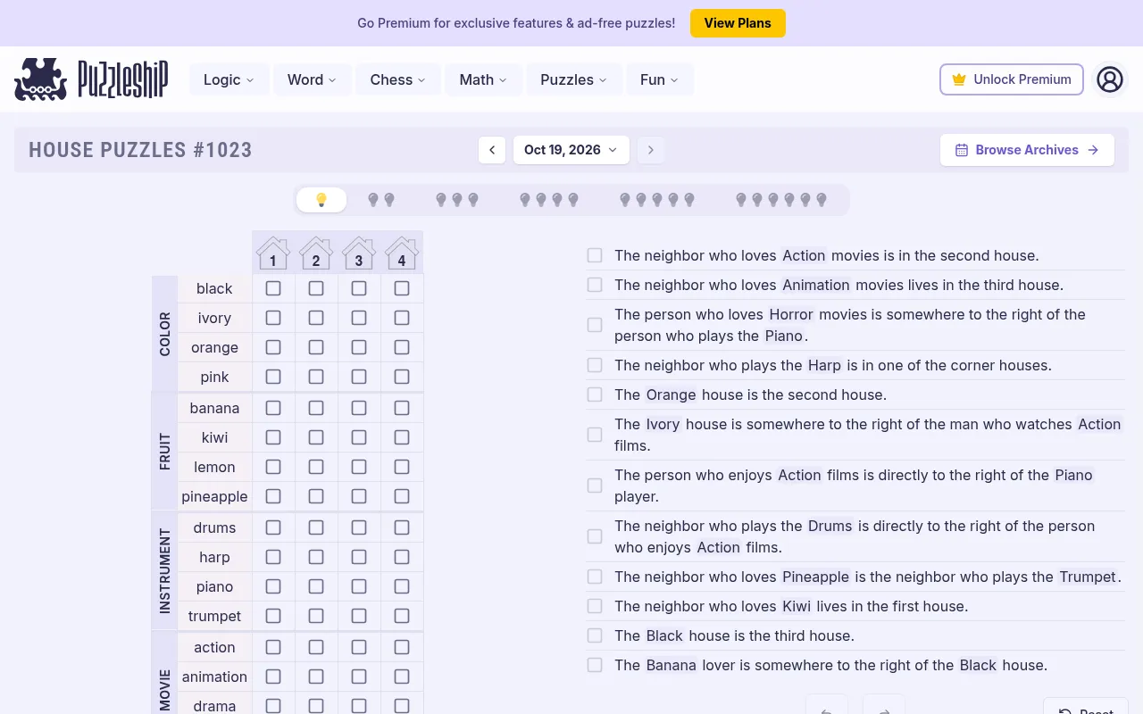Go to the next puzzle date
The image size is (1143, 714).
tap(651, 150)
